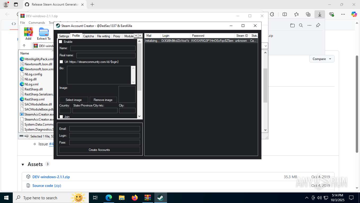Switch to the Settings tab
The height and width of the screenshot is (203, 360).
pyautogui.click(x=64, y=36)
